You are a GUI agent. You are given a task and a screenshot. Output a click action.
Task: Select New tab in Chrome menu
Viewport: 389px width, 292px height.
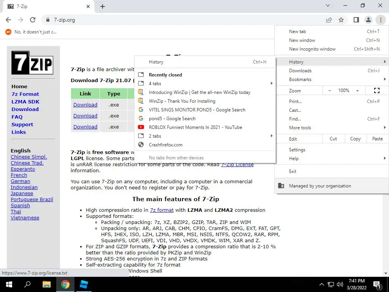pos(332,32)
